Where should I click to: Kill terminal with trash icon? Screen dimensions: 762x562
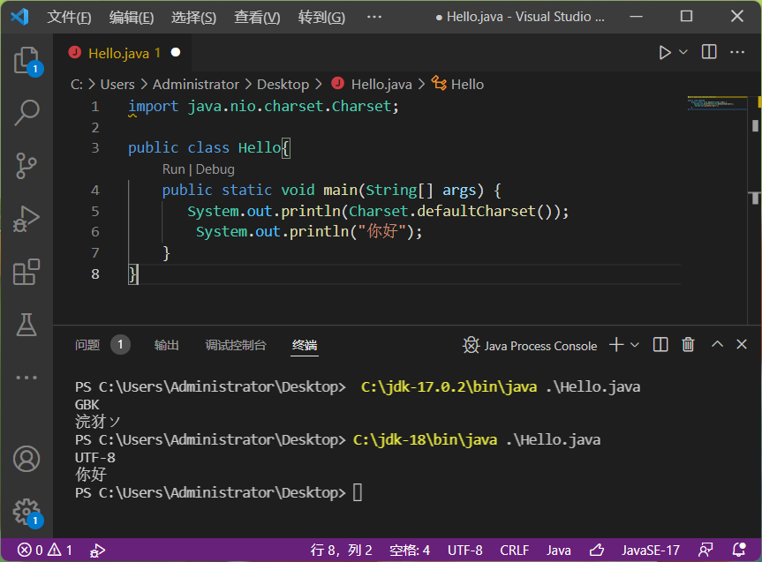coord(688,345)
